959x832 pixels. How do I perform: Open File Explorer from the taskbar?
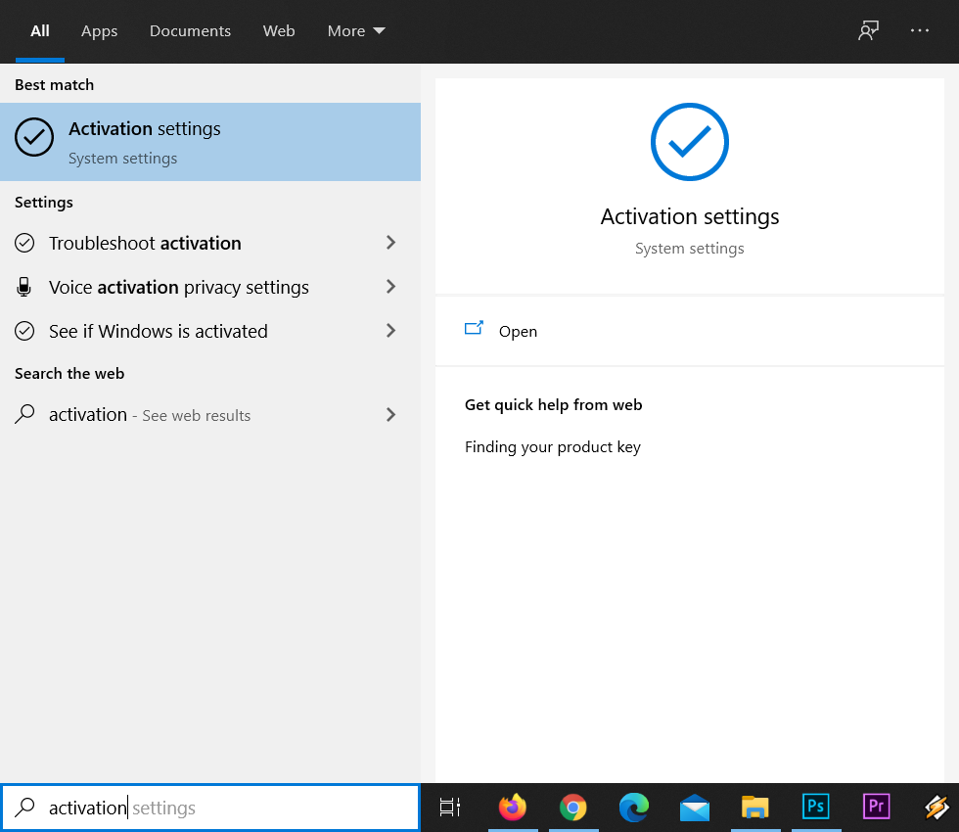tap(754, 808)
